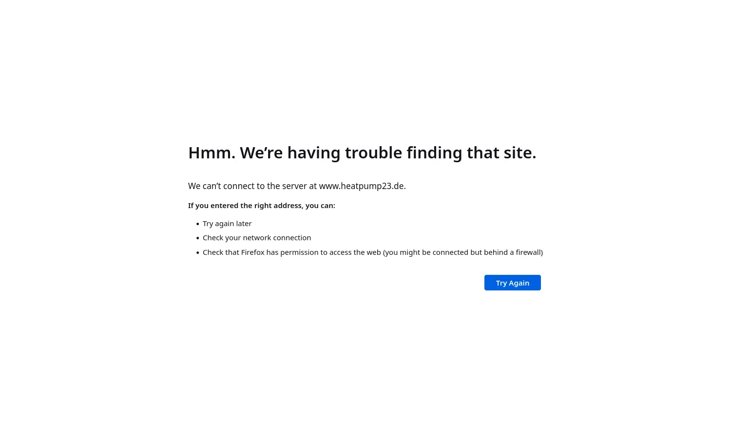Click 'trouble finding that site' heading text

tap(441, 153)
